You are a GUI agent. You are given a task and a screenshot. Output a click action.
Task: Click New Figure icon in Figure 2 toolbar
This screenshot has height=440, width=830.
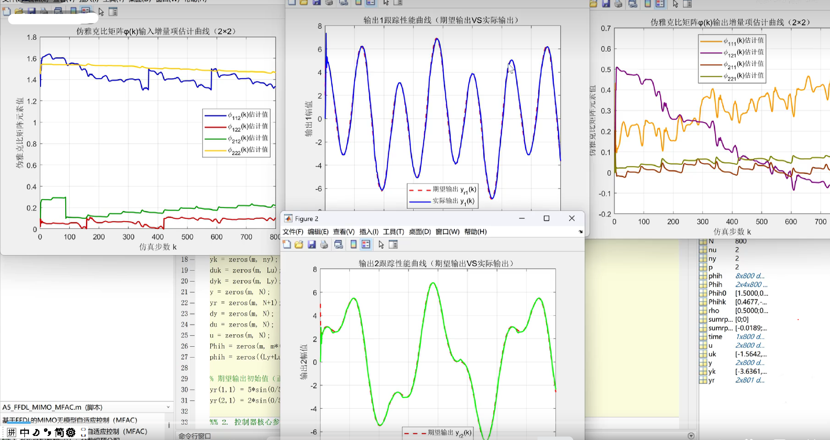[x=286, y=245]
